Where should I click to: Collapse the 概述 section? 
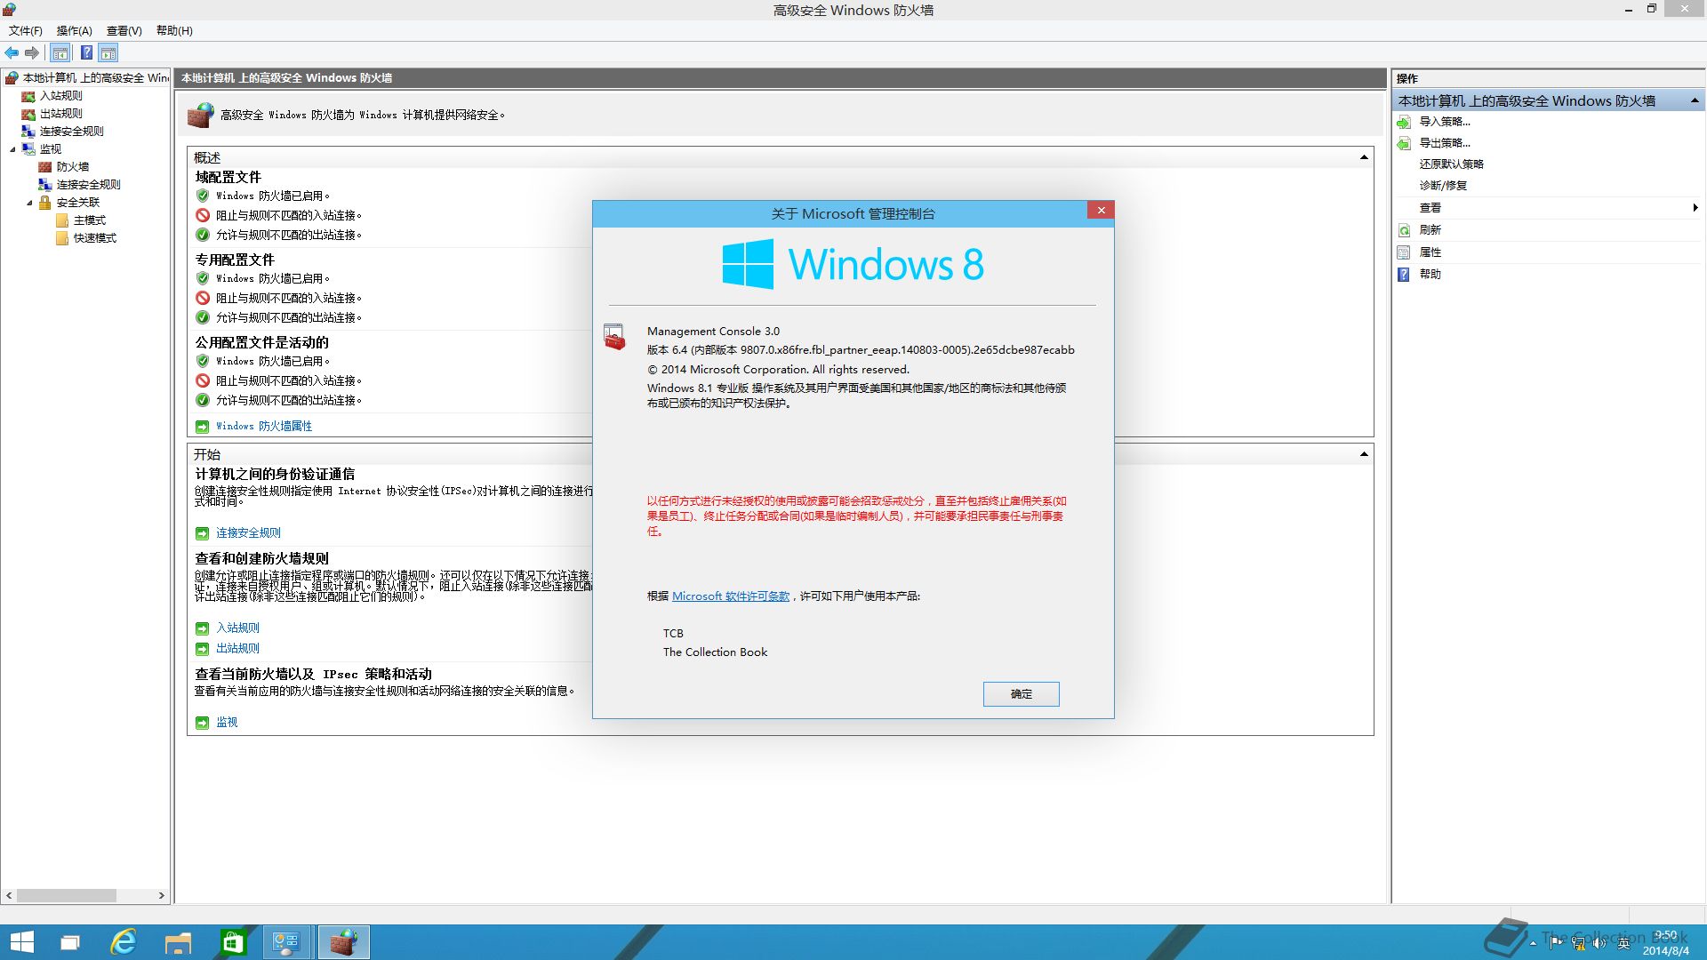tap(1364, 157)
